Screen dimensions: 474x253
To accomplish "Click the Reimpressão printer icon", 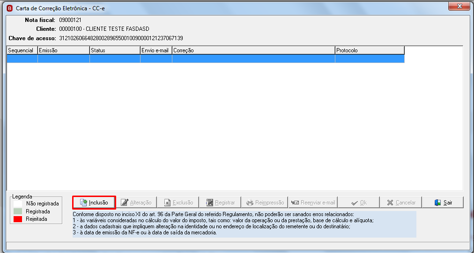I will [250, 203].
